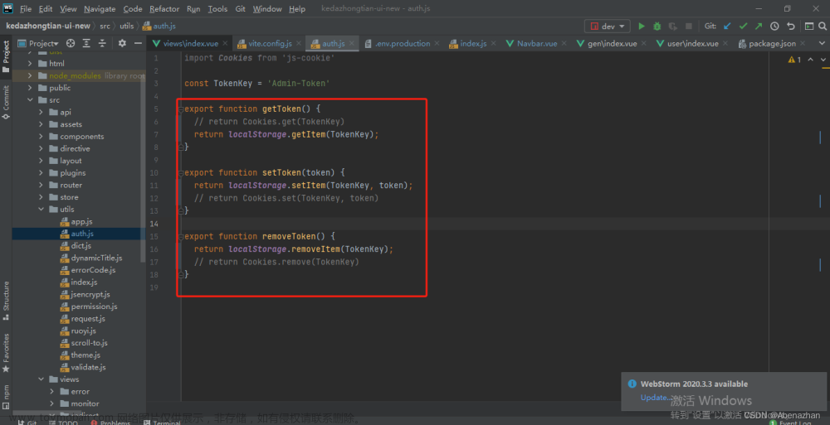Open the Git menu
This screenshot has width=830, height=425.
[240, 9]
